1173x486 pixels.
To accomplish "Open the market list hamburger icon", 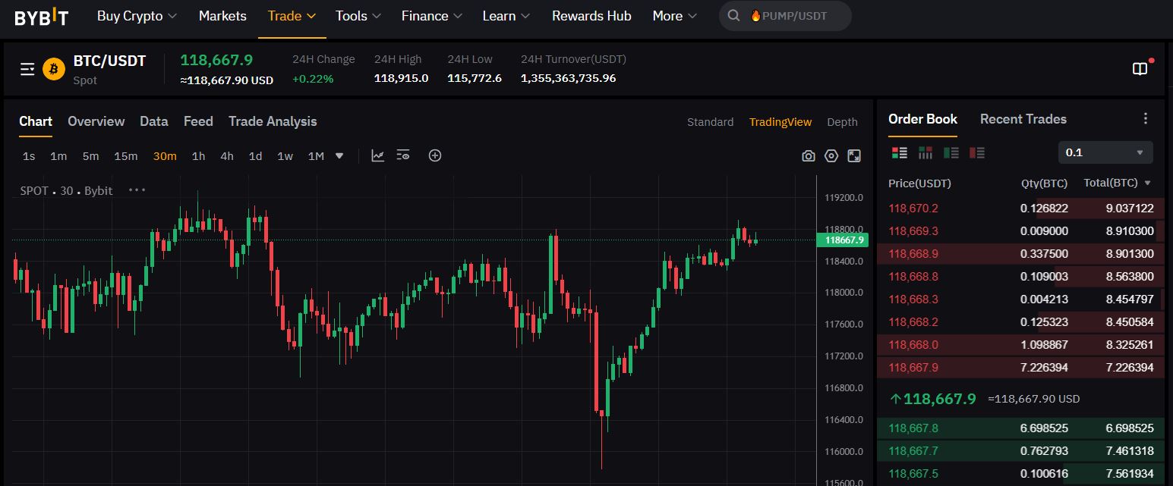I will [x=27, y=70].
